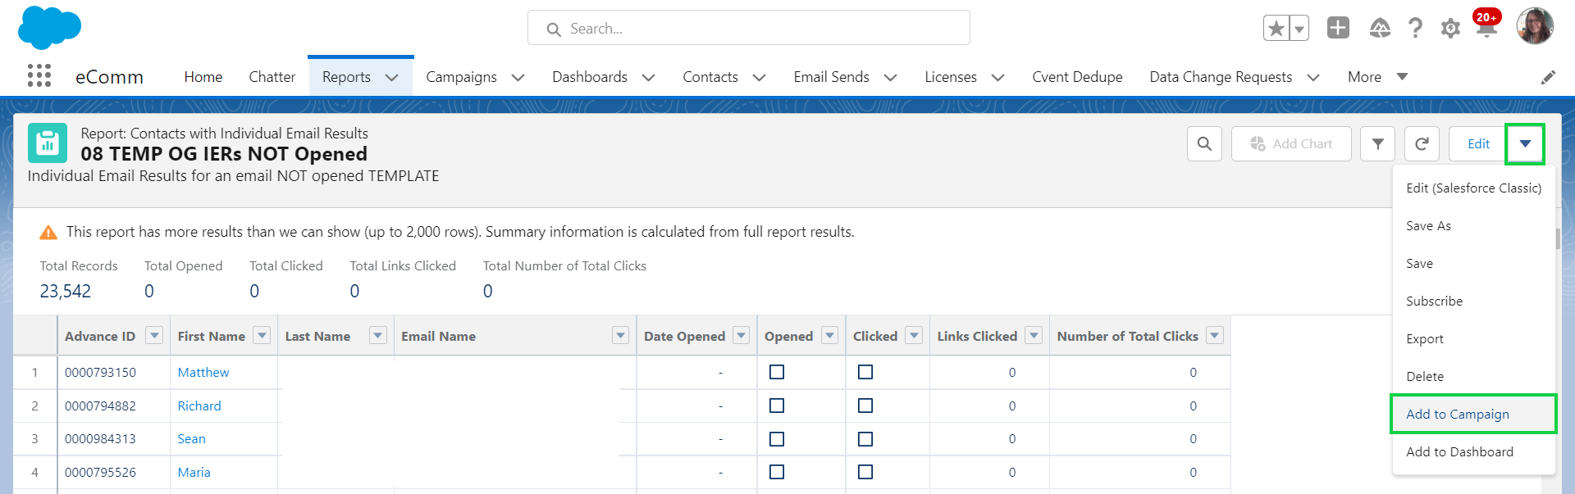Click the report search magnifier button

[1204, 144]
